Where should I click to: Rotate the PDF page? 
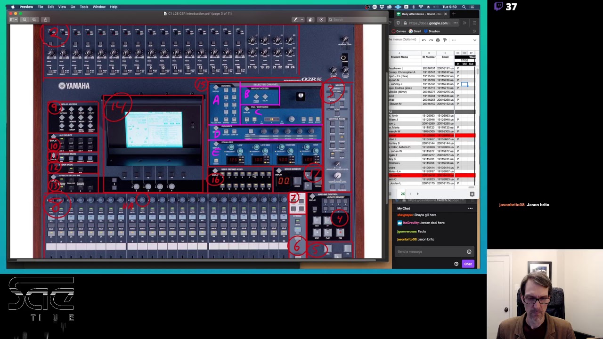[x=310, y=20]
